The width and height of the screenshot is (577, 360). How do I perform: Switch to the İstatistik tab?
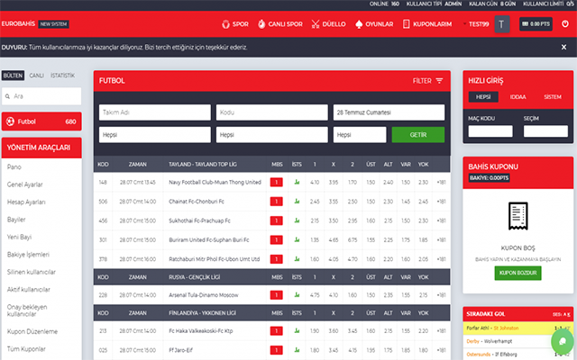[63, 76]
